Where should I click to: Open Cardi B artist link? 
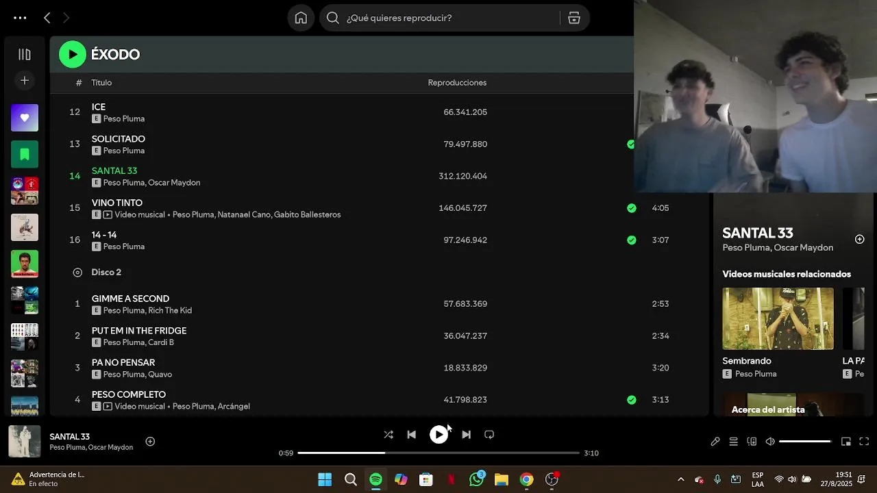tap(161, 342)
